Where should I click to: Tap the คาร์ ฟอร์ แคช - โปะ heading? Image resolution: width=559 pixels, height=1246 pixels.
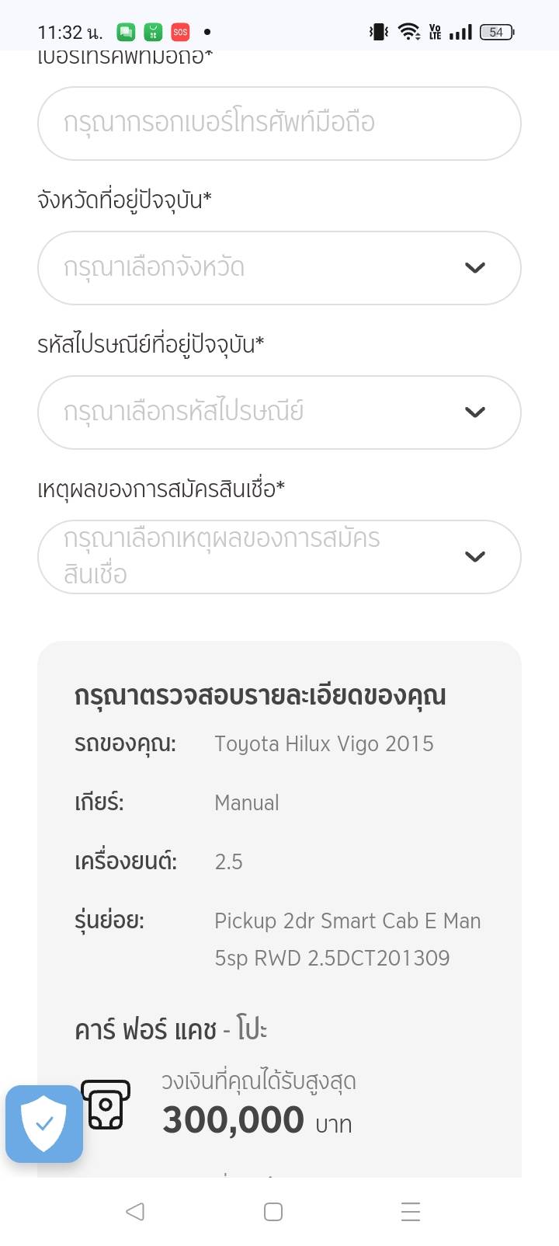[171, 1030]
